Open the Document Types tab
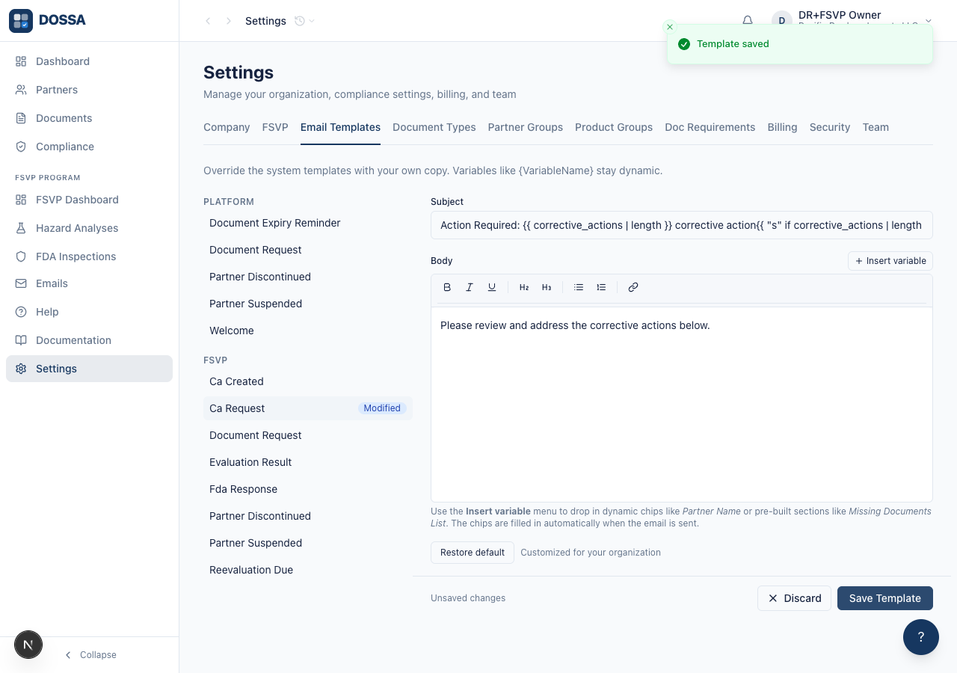Image resolution: width=957 pixels, height=673 pixels. click(x=434, y=127)
